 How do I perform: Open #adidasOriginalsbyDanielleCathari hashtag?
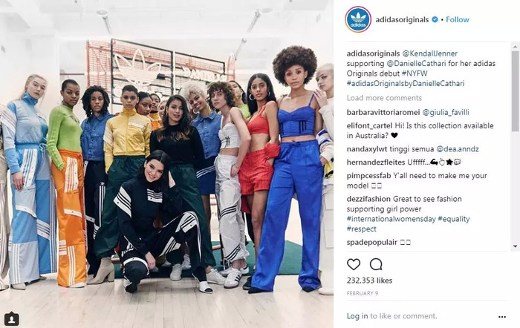406,84
